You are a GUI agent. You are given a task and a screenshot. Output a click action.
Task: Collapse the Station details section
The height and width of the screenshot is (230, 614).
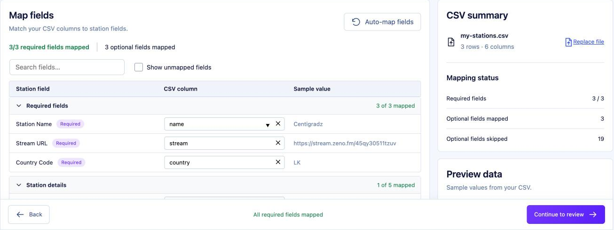pyautogui.click(x=19, y=185)
